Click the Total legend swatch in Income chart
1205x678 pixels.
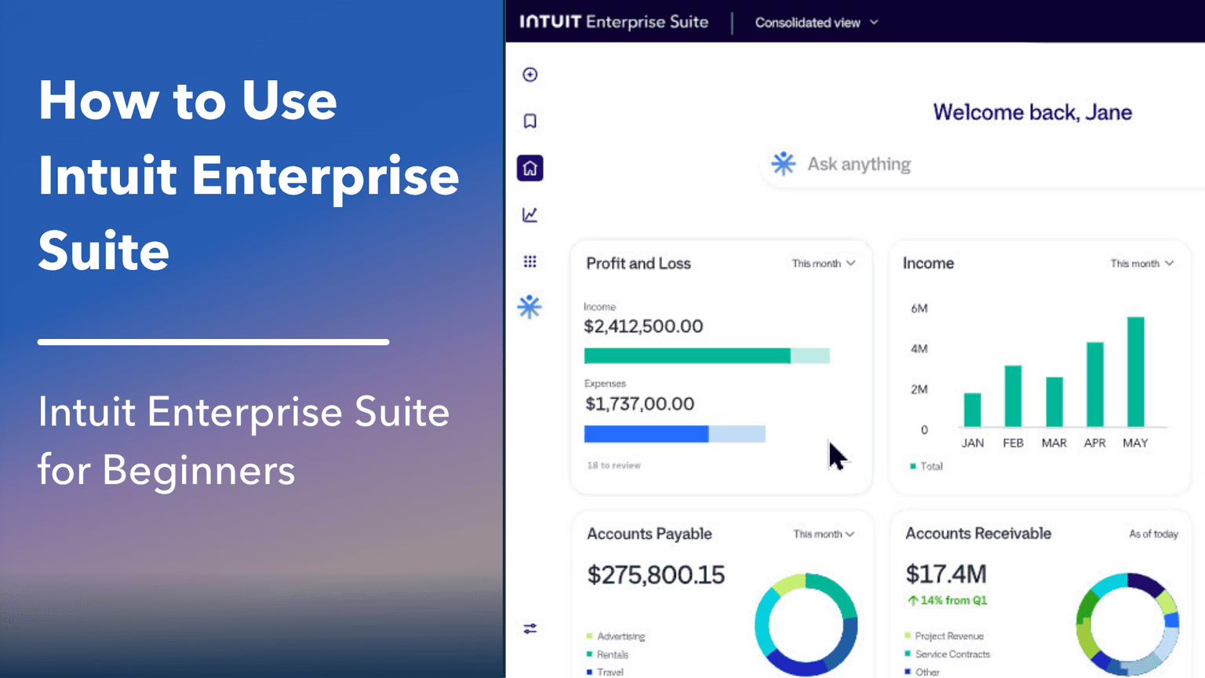912,466
